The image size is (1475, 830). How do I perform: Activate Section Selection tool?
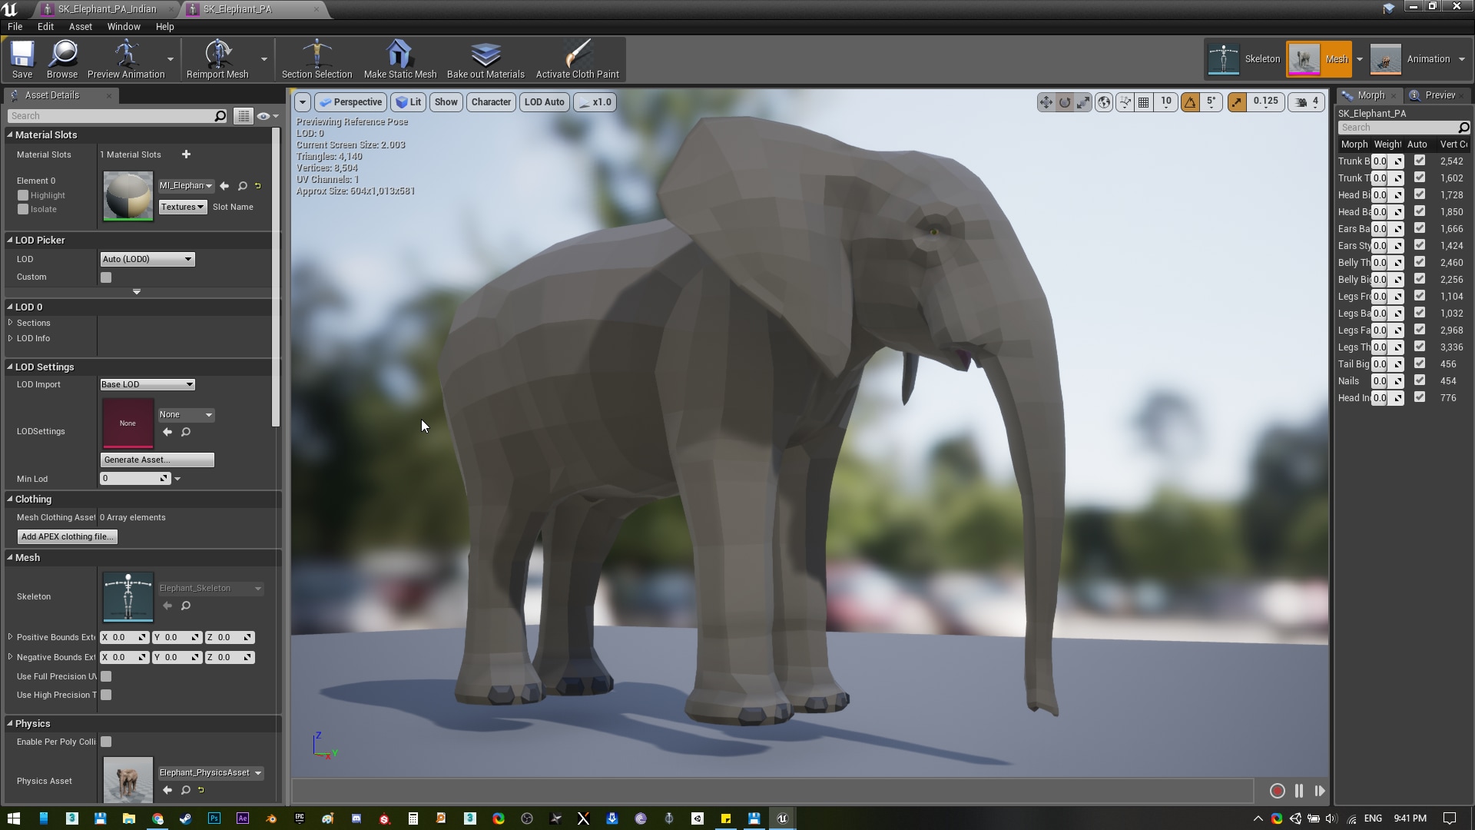[x=317, y=59]
